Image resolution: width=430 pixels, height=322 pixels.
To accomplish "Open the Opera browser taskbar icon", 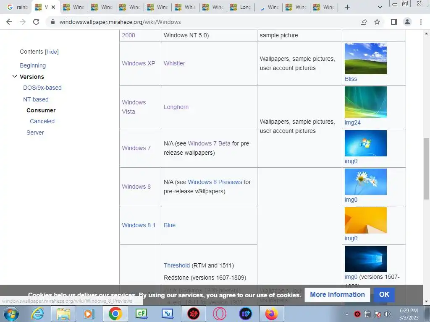I will [219, 314].
